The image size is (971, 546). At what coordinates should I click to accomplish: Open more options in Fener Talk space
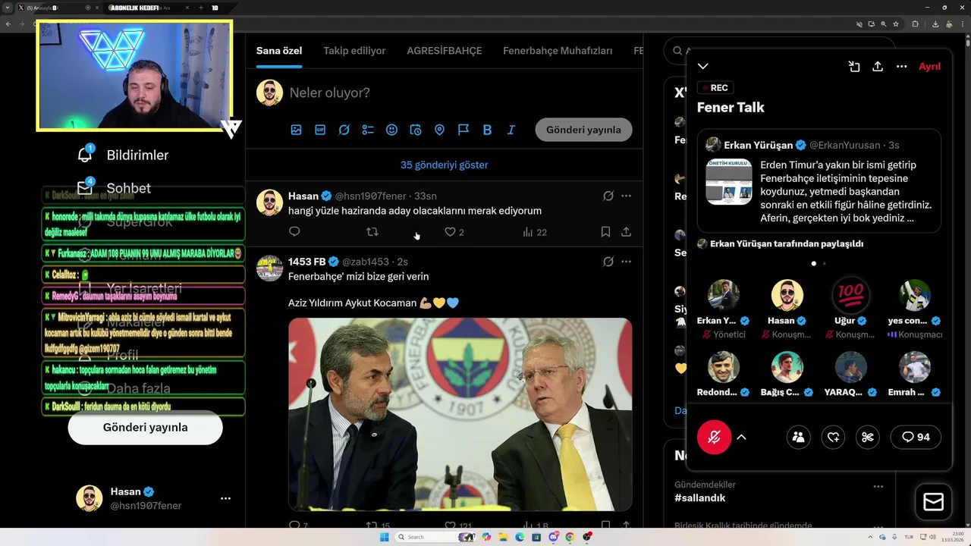(x=901, y=67)
